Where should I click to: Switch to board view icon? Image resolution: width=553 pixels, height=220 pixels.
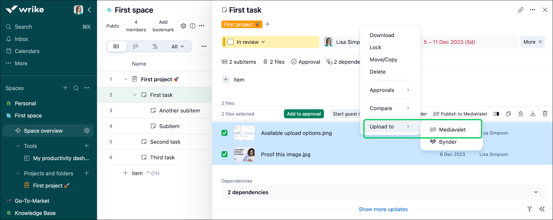point(136,46)
